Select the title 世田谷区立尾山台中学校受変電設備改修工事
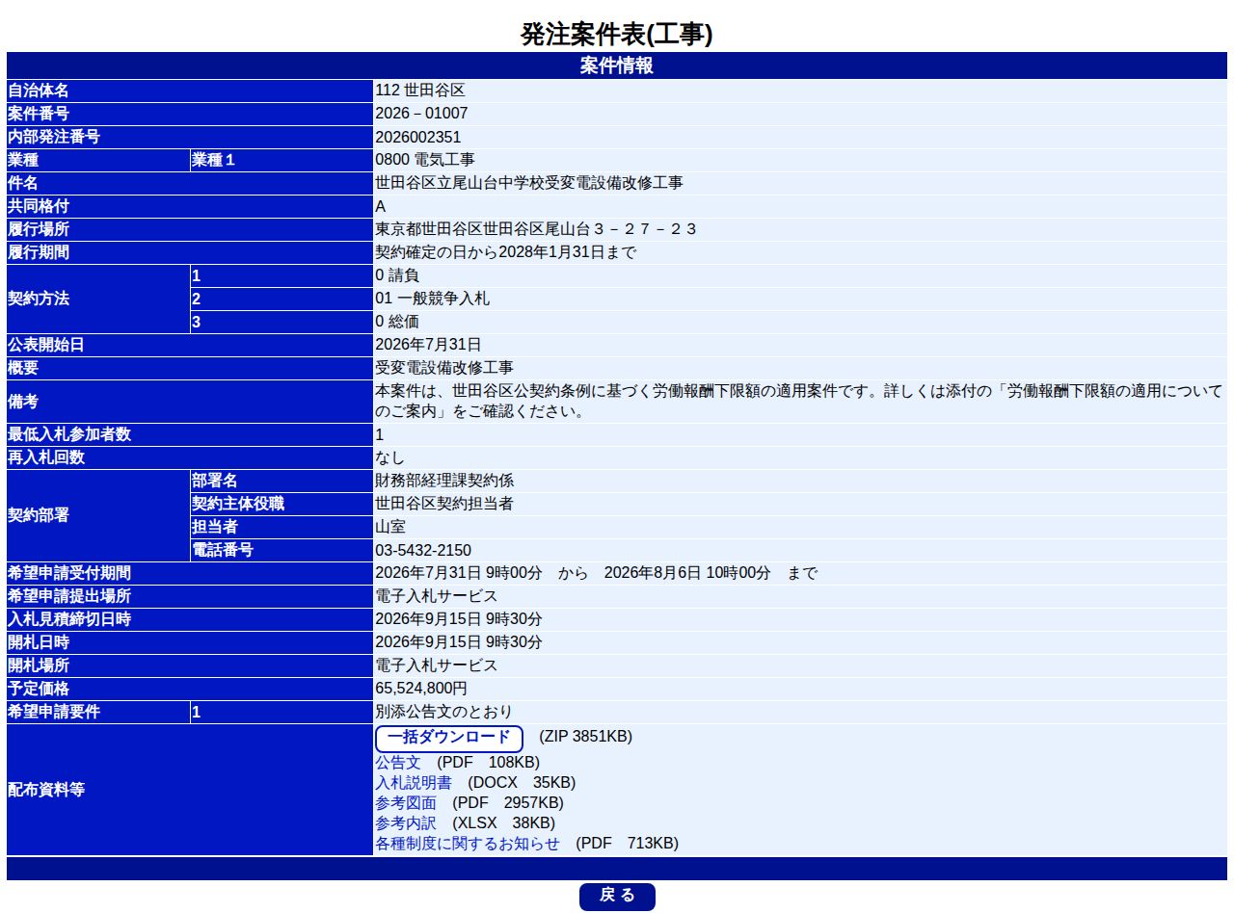Viewport: 1234px width, 913px height. coord(529,183)
